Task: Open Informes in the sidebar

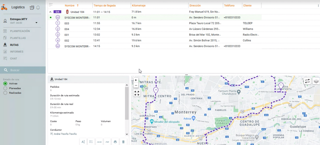Action: [x=16, y=52]
